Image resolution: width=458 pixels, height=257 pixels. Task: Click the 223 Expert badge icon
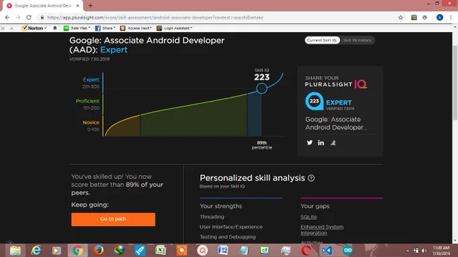[314, 101]
